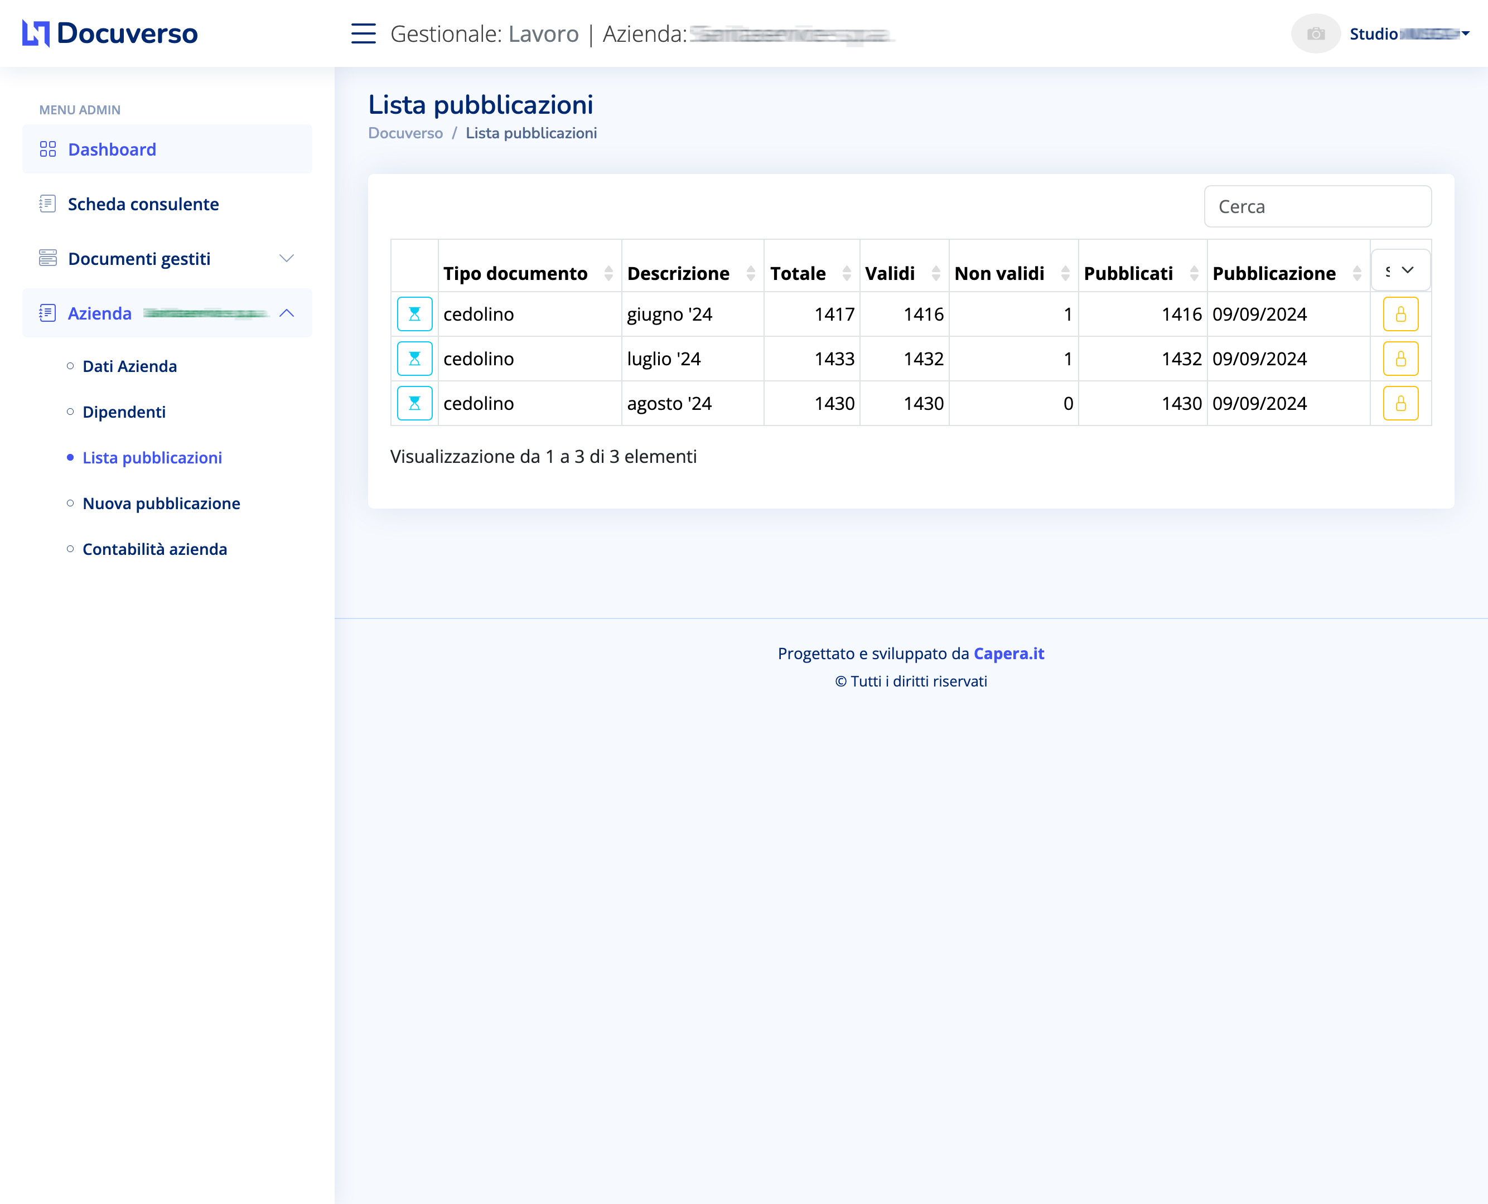Click the hourglass icon for agosto '24
This screenshot has height=1204, width=1488.
pos(414,403)
